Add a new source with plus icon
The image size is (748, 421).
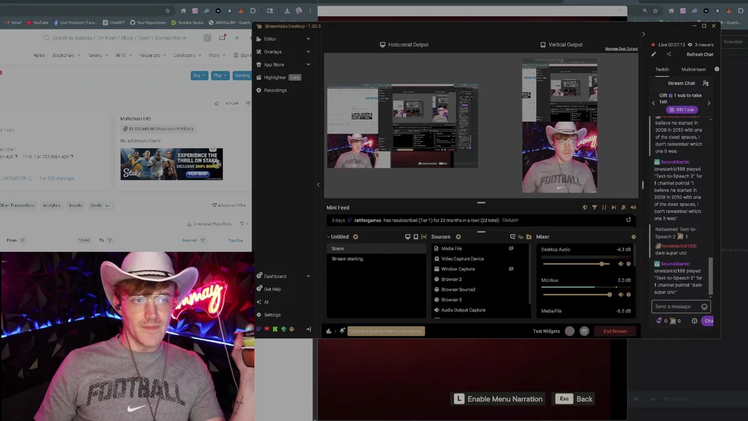tap(458, 237)
